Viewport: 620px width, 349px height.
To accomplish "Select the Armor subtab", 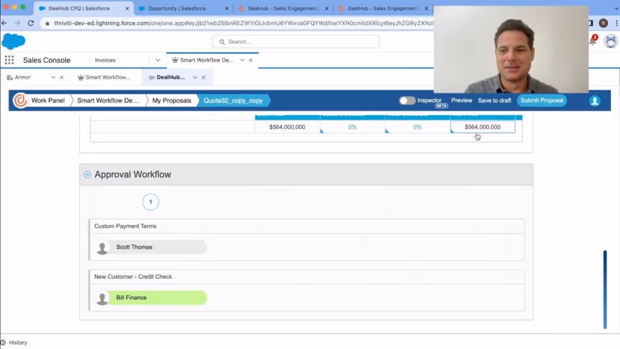I will [22, 78].
